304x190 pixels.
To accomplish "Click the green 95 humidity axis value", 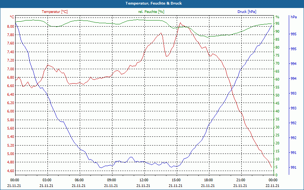I will click(277, 24).
